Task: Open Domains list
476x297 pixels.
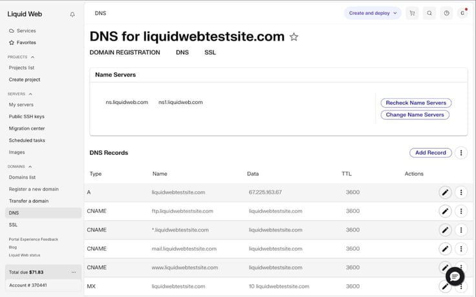Action: tap(22, 178)
